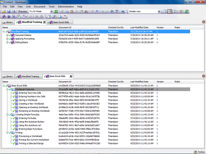Click the Save floppy disk icon

9,12
